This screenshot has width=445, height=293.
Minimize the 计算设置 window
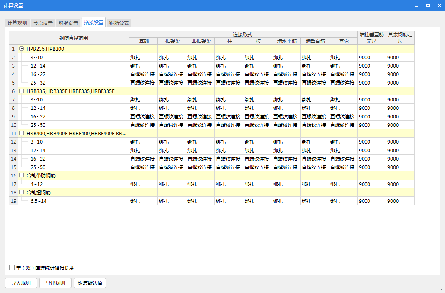click(417, 5)
